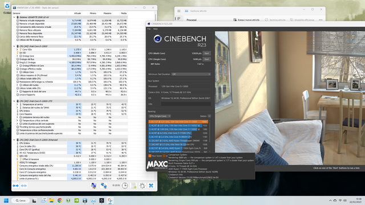Open HWiNFO remote monitor computer icon
365x205 pixels.
coord(94,186)
